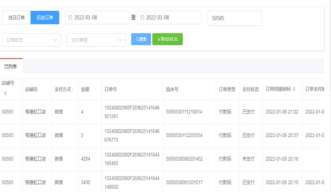Viewport: 331px width, 192px height.
Task: Click calendar icon in start date field
Action: click(x=70, y=18)
